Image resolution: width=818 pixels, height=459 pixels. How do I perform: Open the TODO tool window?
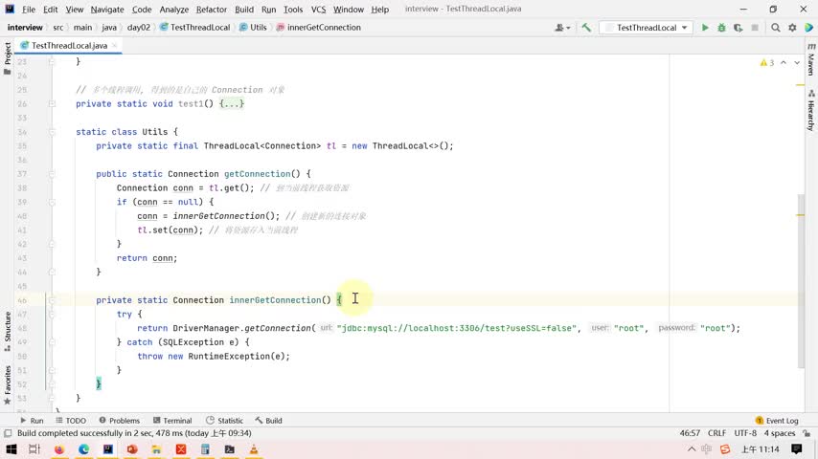click(71, 421)
